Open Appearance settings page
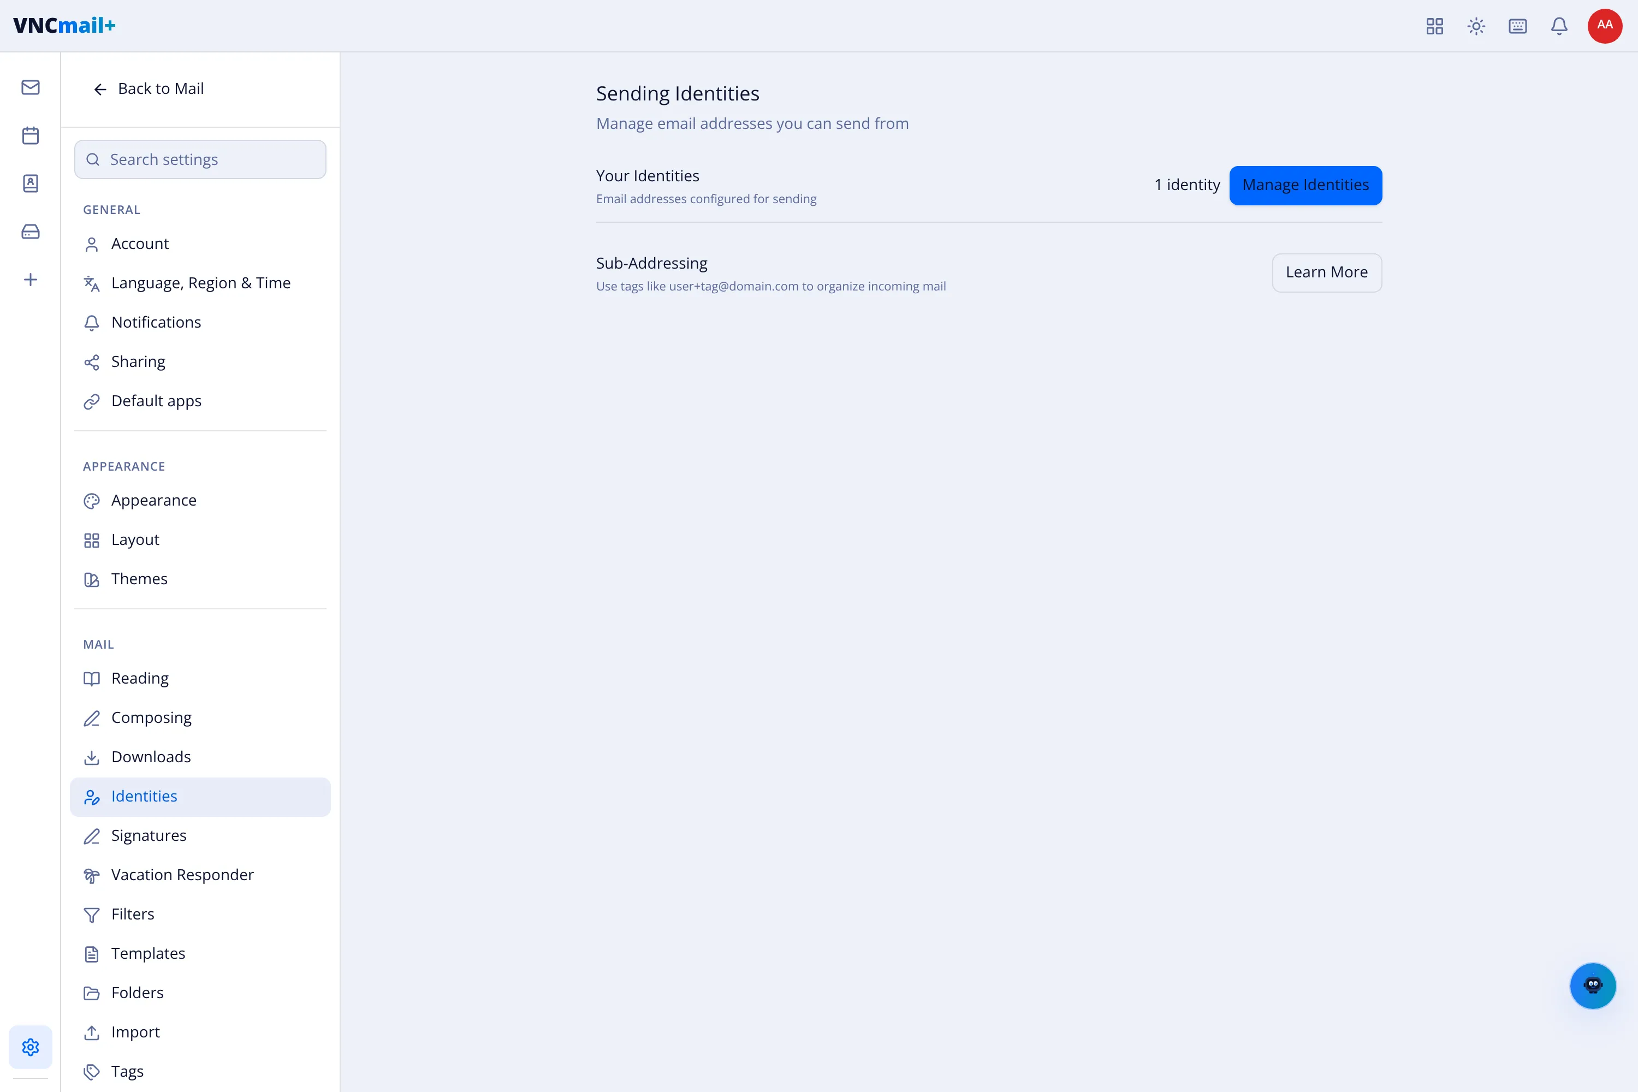This screenshot has width=1638, height=1092. click(x=200, y=500)
